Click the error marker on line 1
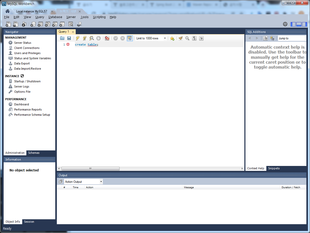310x233 pixels. [x=68, y=45]
